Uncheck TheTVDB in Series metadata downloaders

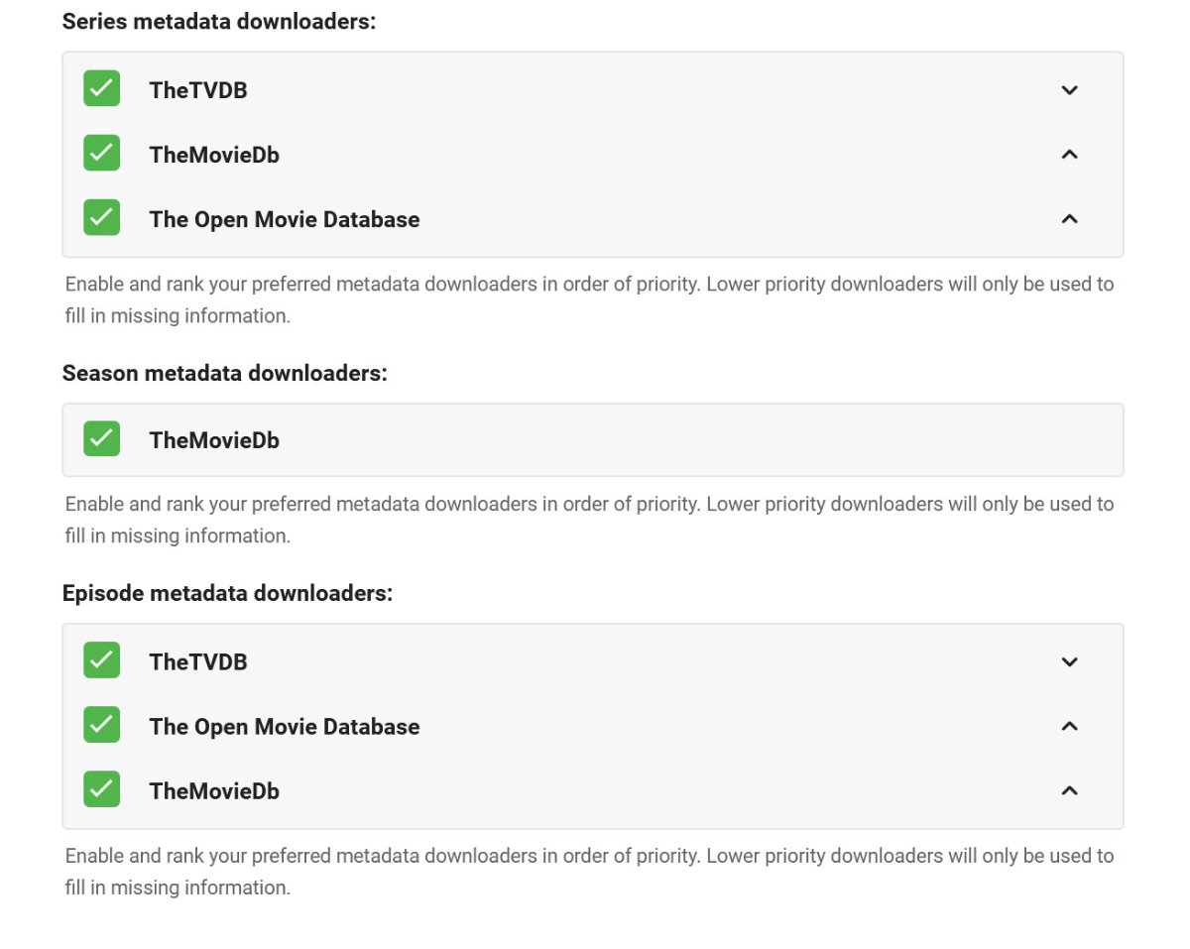pyautogui.click(x=101, y=89)
